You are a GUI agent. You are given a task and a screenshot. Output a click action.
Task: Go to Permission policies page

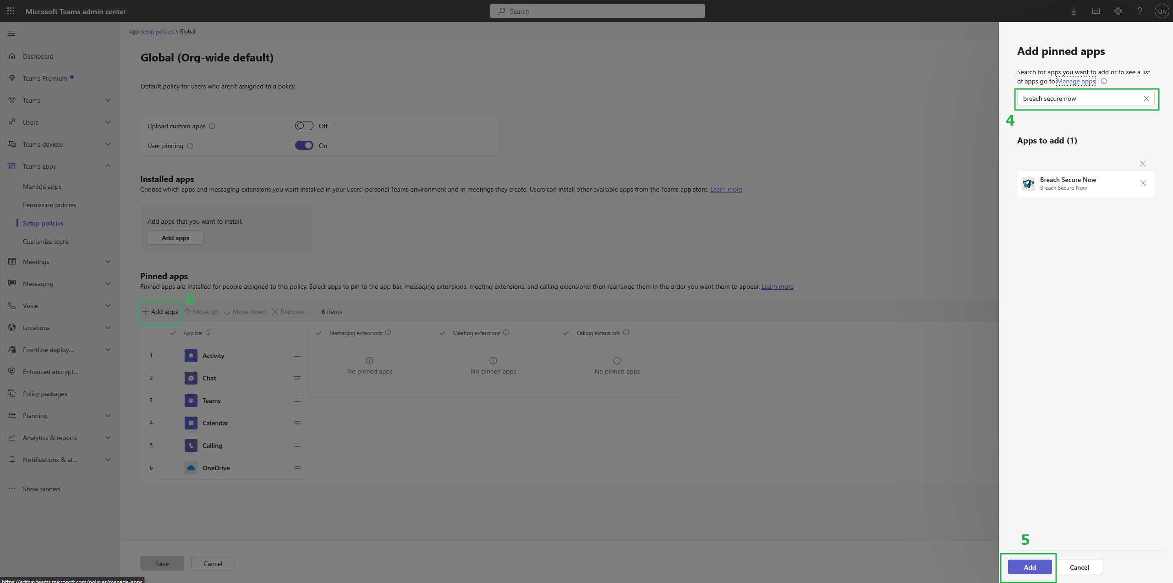coord(49,205)
